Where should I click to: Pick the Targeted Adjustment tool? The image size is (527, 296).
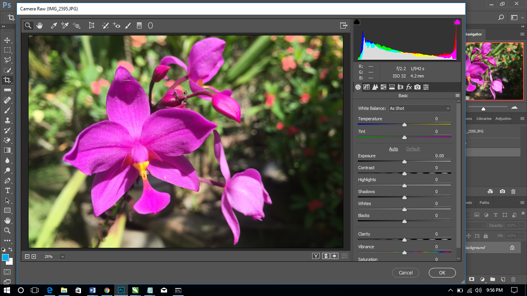click(x=76, y=25)
